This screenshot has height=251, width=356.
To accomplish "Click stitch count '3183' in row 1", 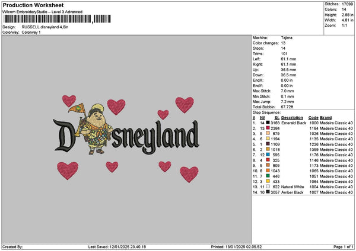I will click(275, 123).
